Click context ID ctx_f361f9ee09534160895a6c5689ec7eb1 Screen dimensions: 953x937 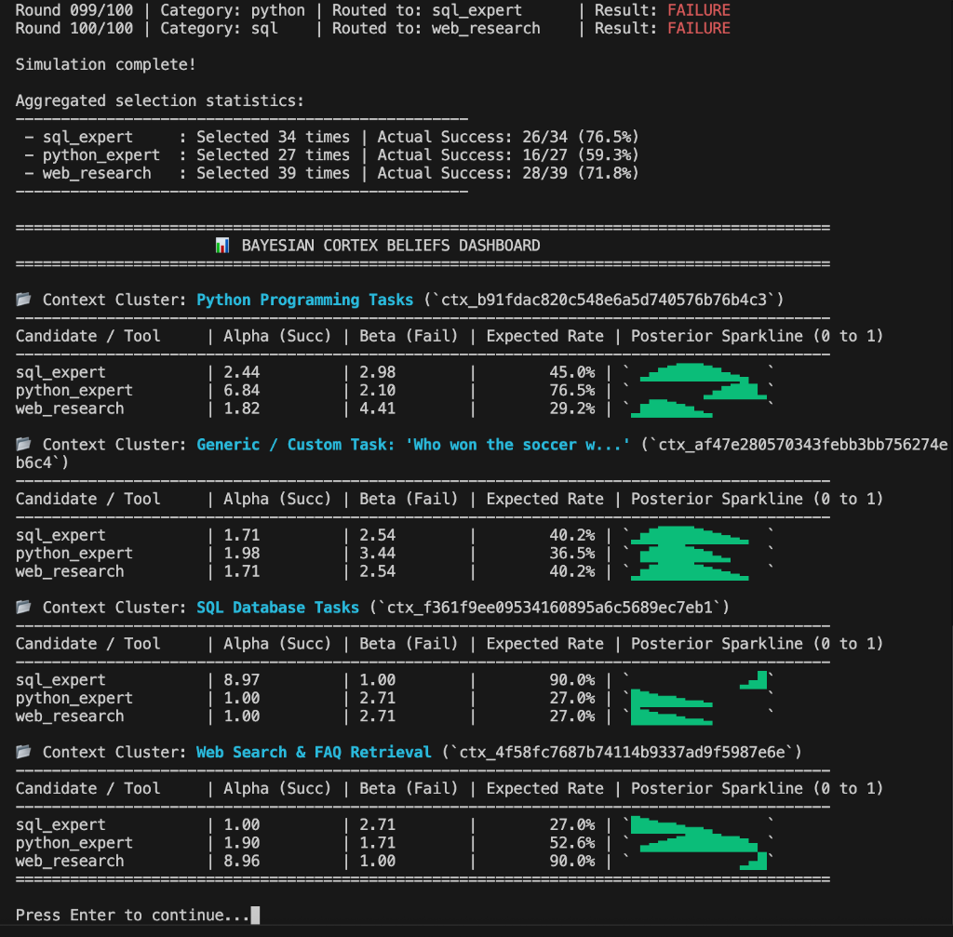tap(549, 608)
